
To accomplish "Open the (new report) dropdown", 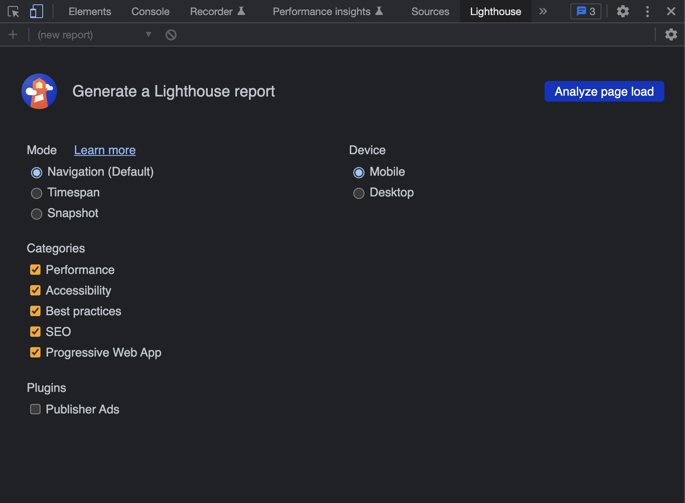I will [94, 34].
